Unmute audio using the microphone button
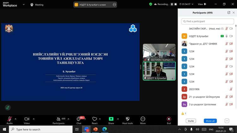The width and height of the screenshot is (237, 133). [9, 119]
